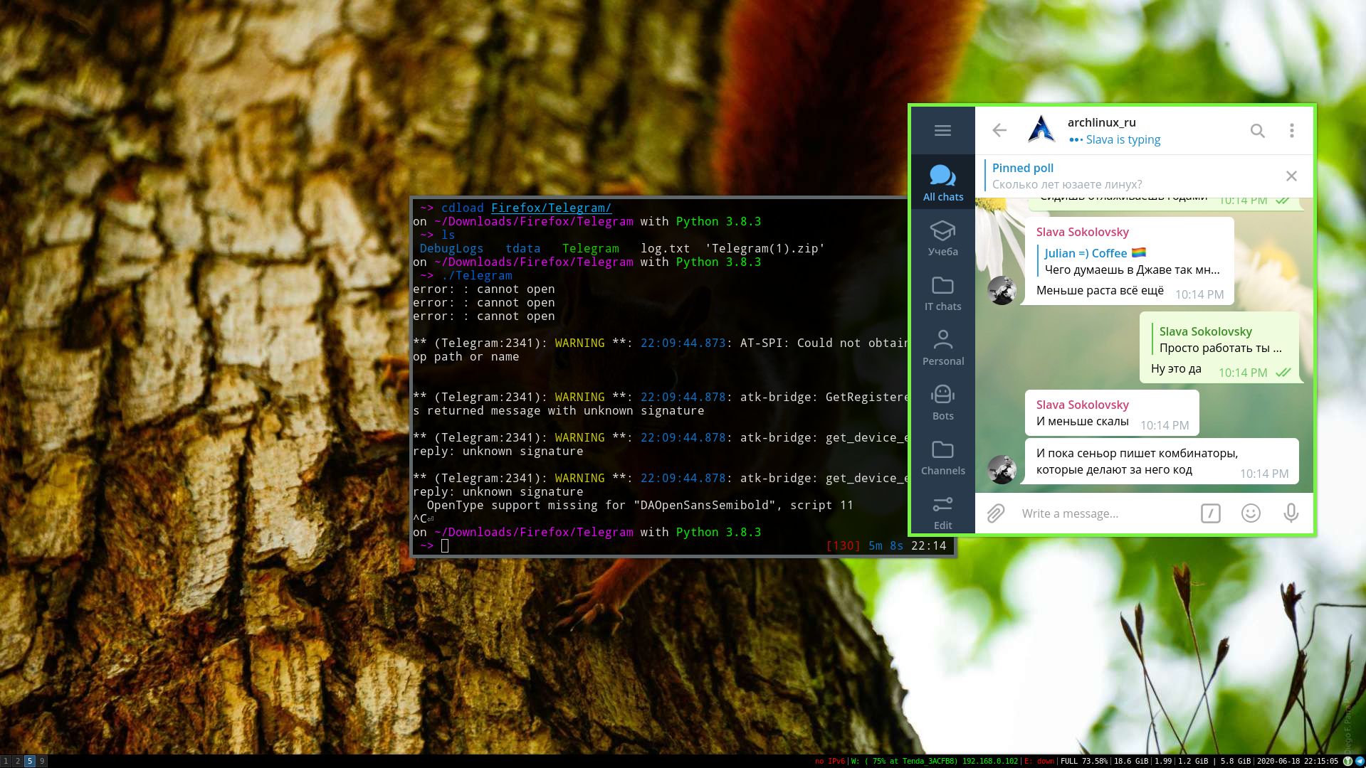
Task: Click the 'И меньше скалы' message text
Action: 1082,421
